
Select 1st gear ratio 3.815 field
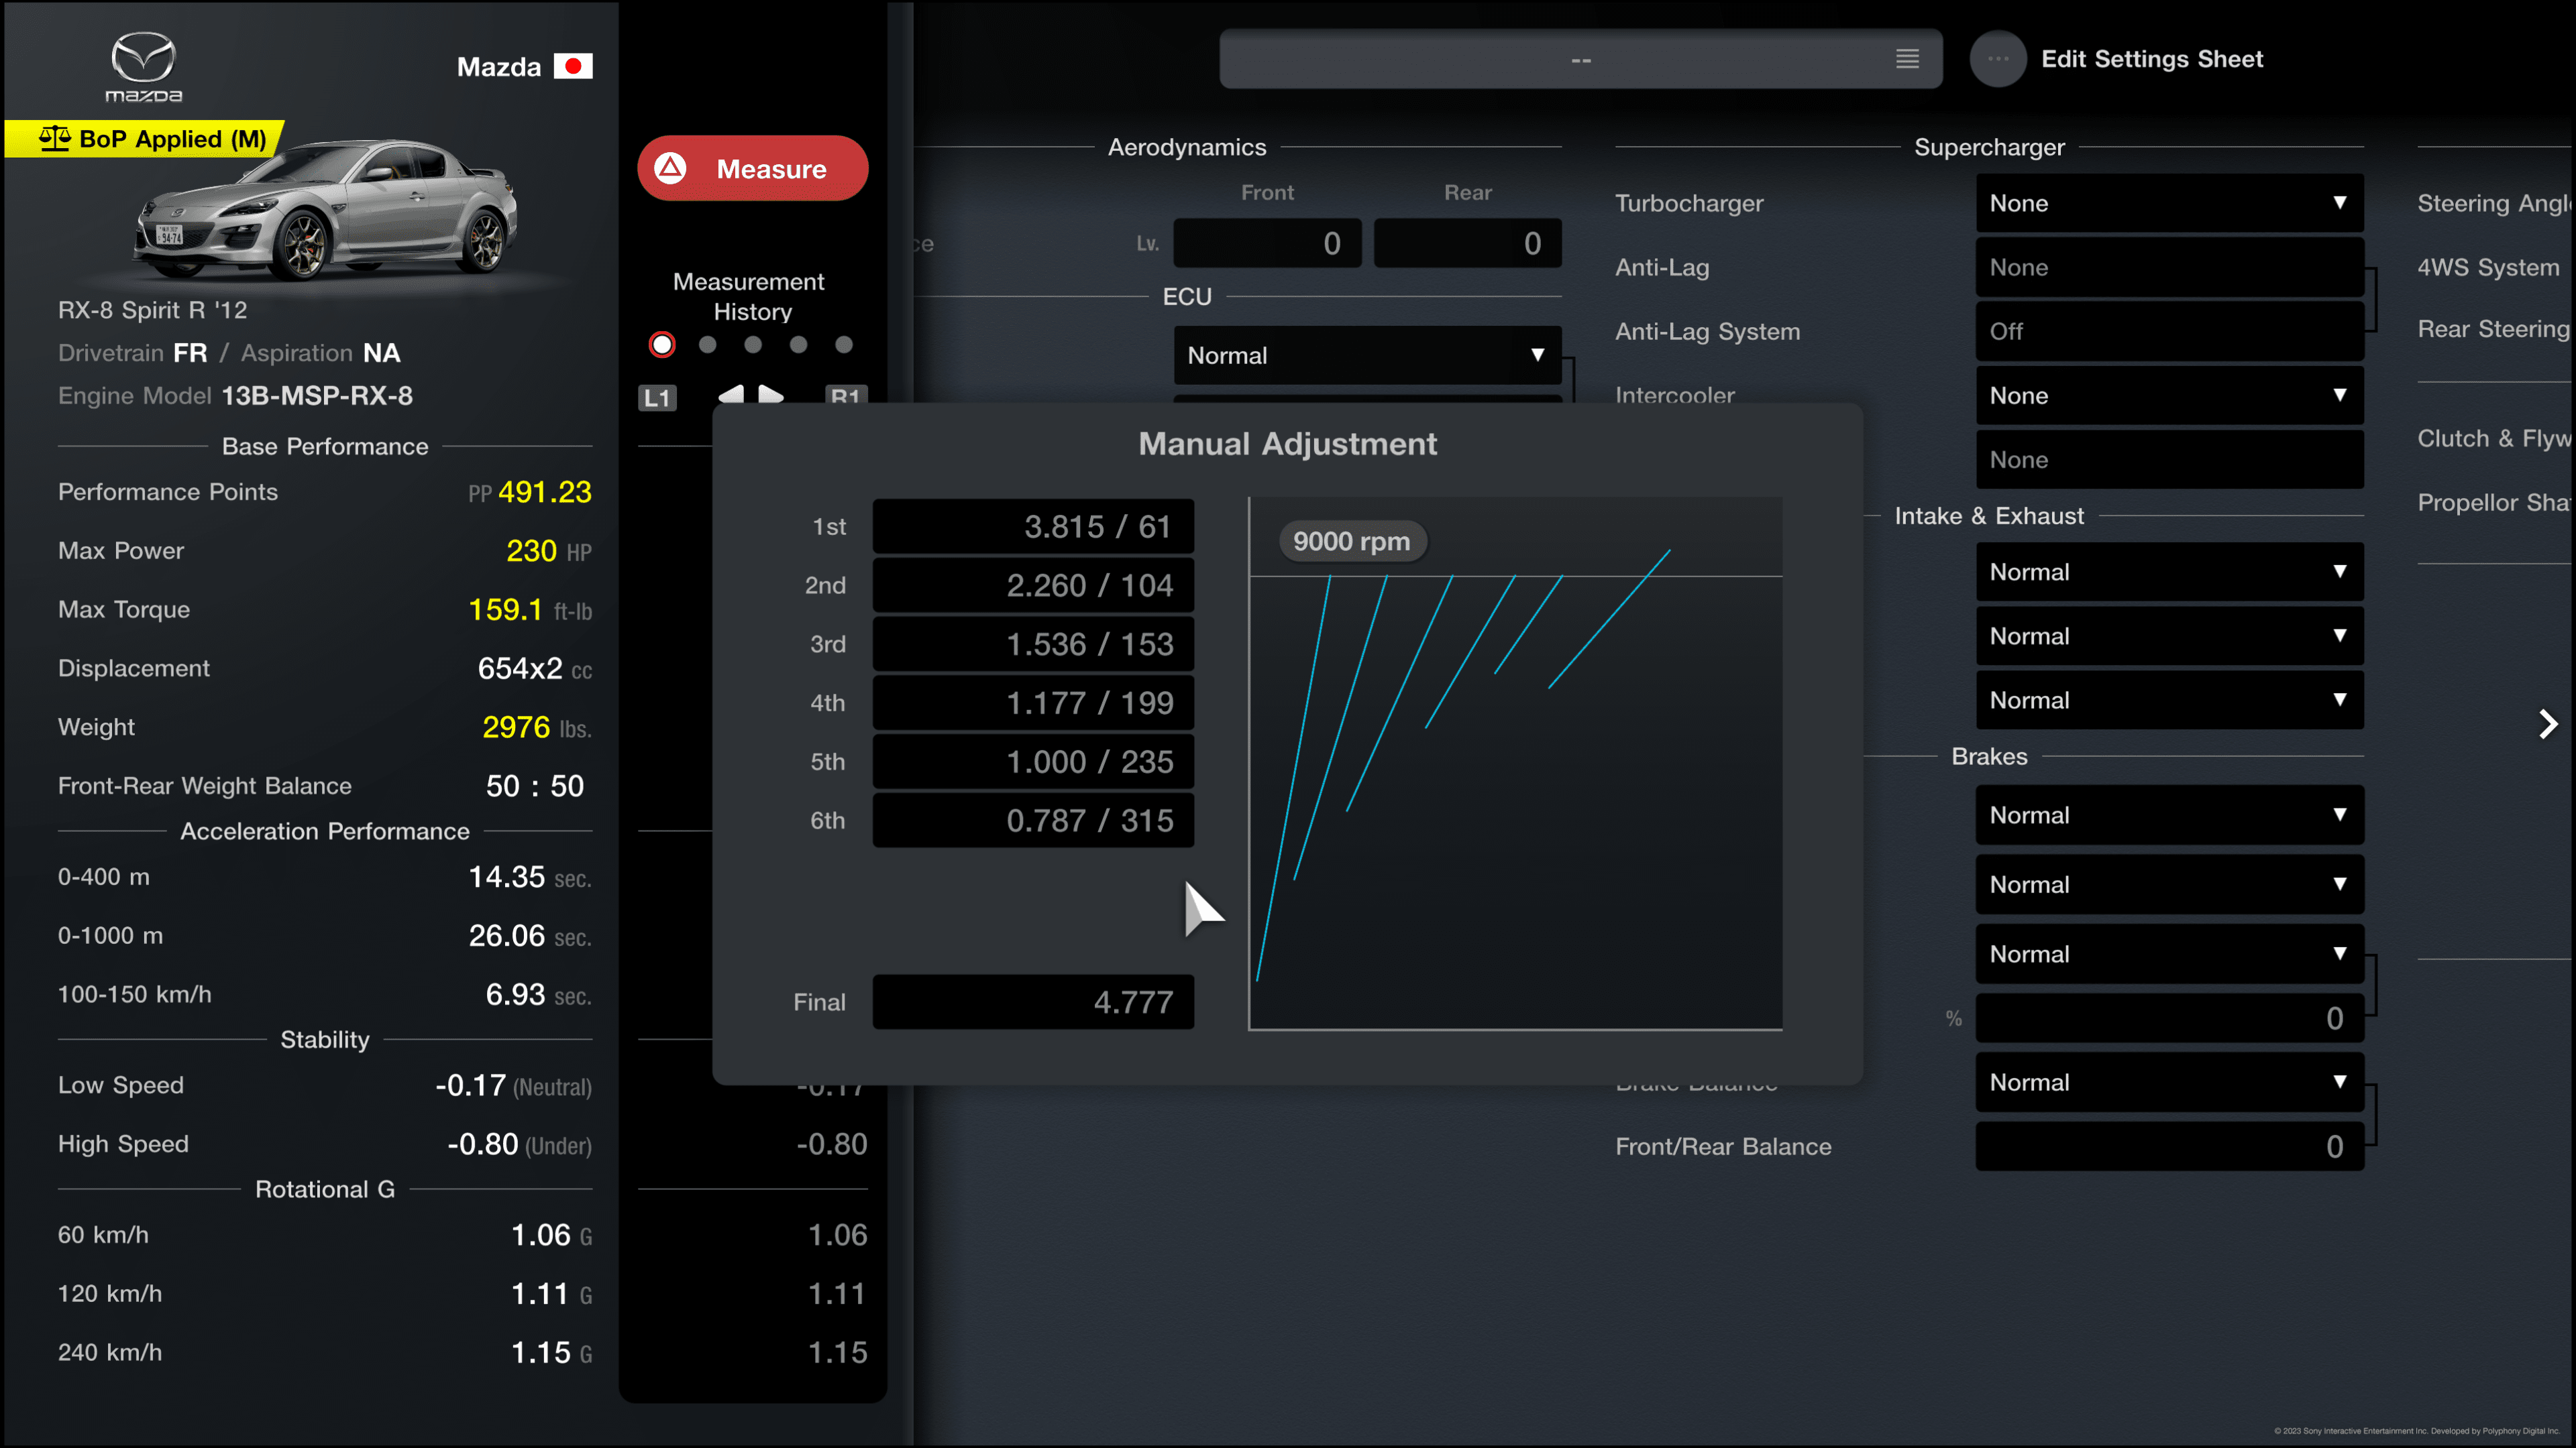1033,526
